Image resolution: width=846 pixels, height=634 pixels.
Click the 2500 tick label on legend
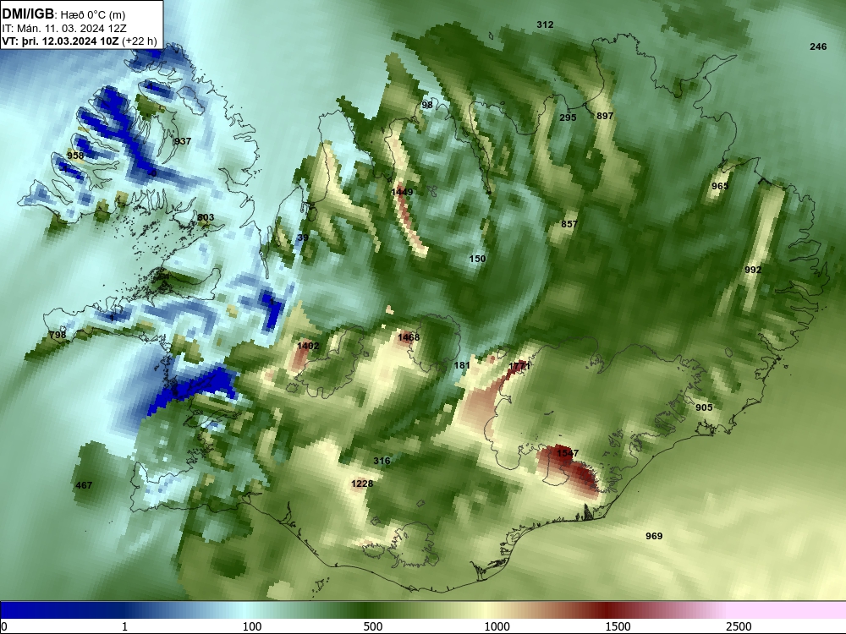[x=739, y=626]
